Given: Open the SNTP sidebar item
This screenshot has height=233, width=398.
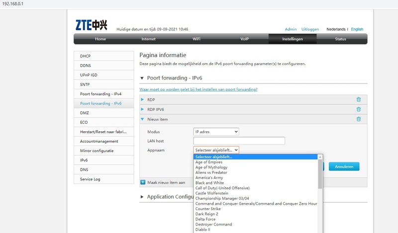Looking at the screenshot, I should point(104,84).
